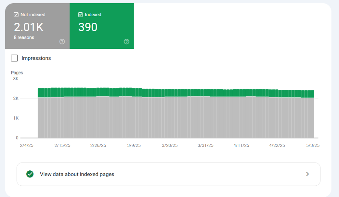Image resolution: width=339 pixels, height=197 pixels.
Task: Click the help icon on the Indexed card
Action: (126, 41)
